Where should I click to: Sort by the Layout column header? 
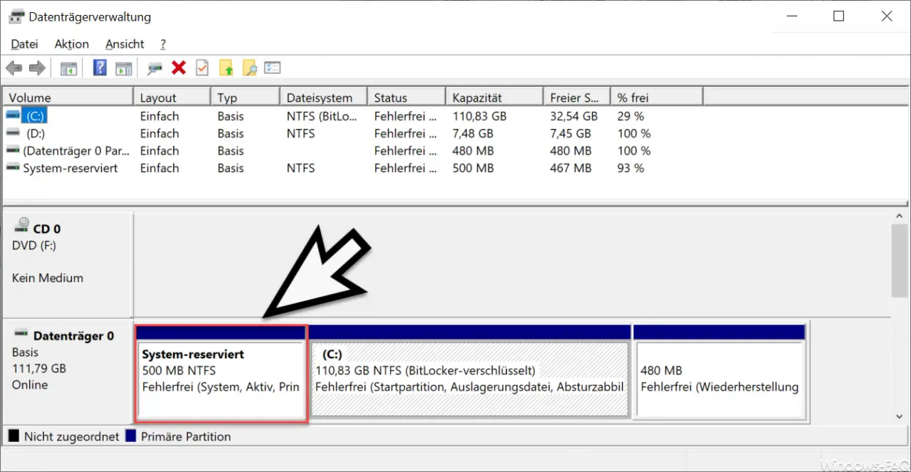pos(172,98)
